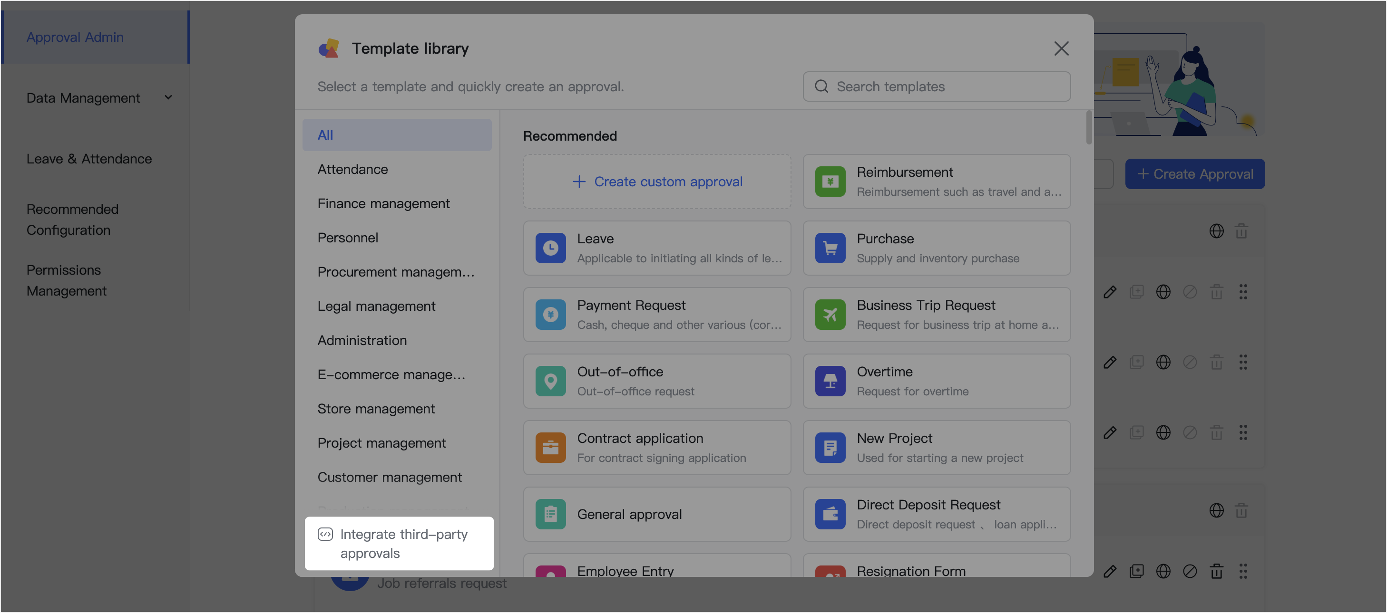Click the New Project document icon
The height and width of the screenshot is (613, 1387).
(830, 447)
